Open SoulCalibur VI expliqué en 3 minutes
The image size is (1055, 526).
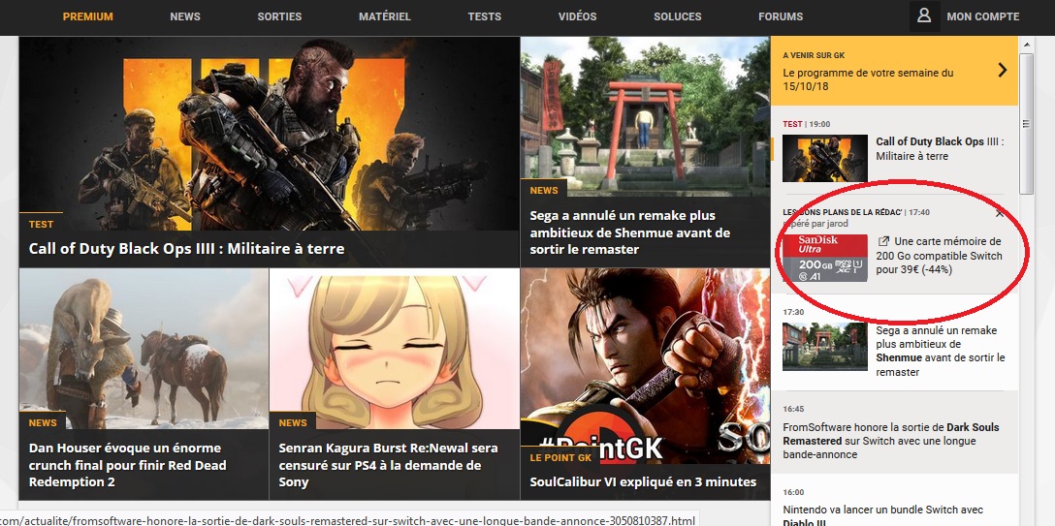(x=643, y=481)
